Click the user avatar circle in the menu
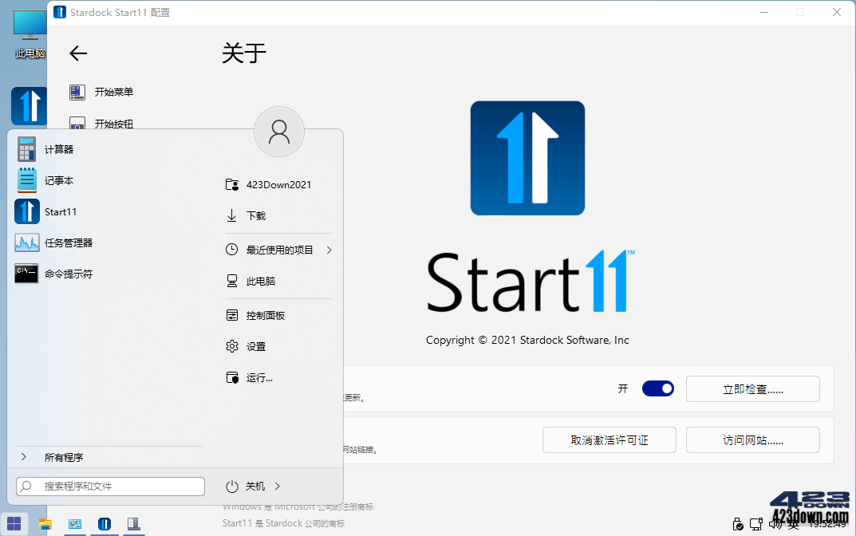The height and width of the screenshot is (536, 856). tap(278, 132)
